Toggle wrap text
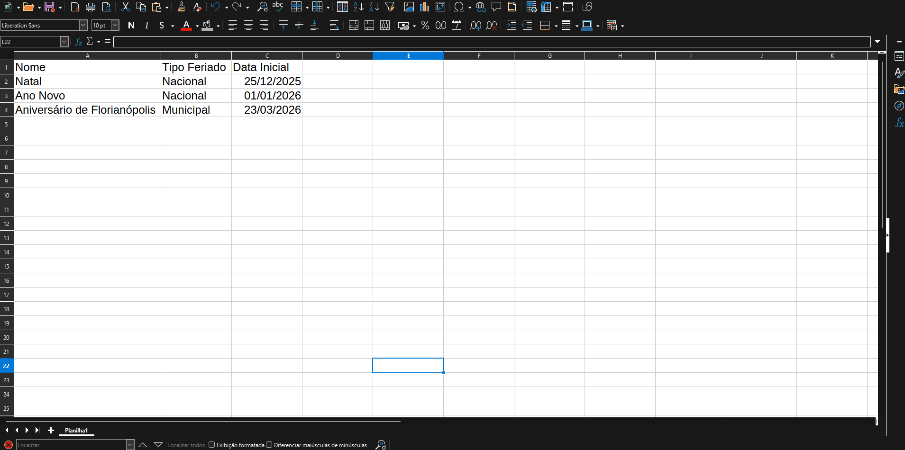The image size is (905, 450). click(x=334, y=26)
